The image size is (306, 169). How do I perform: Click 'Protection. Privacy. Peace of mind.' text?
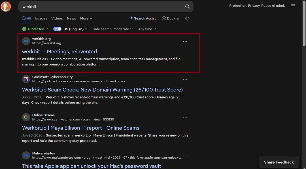click(257, 6)
